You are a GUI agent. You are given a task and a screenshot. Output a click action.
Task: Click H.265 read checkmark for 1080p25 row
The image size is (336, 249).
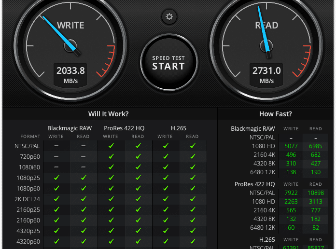193,178
